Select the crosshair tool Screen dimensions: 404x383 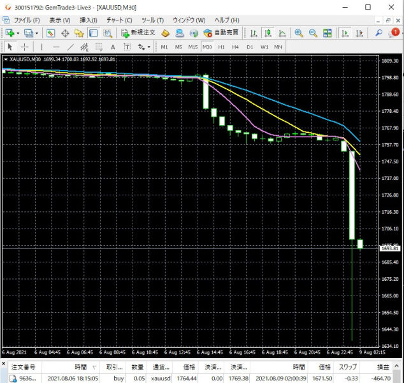[24, 47]
